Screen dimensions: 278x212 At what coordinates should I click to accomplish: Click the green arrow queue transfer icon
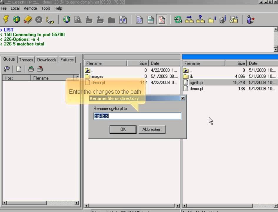pyautogui.click(x=31, y=69)
